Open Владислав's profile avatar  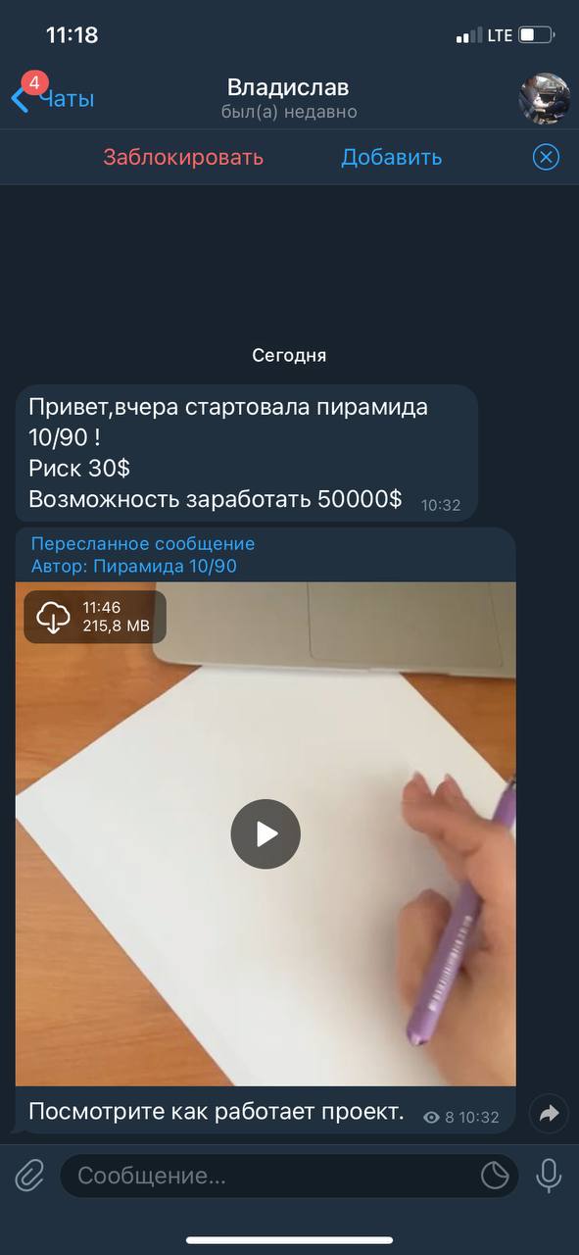(x=544, y=98)
